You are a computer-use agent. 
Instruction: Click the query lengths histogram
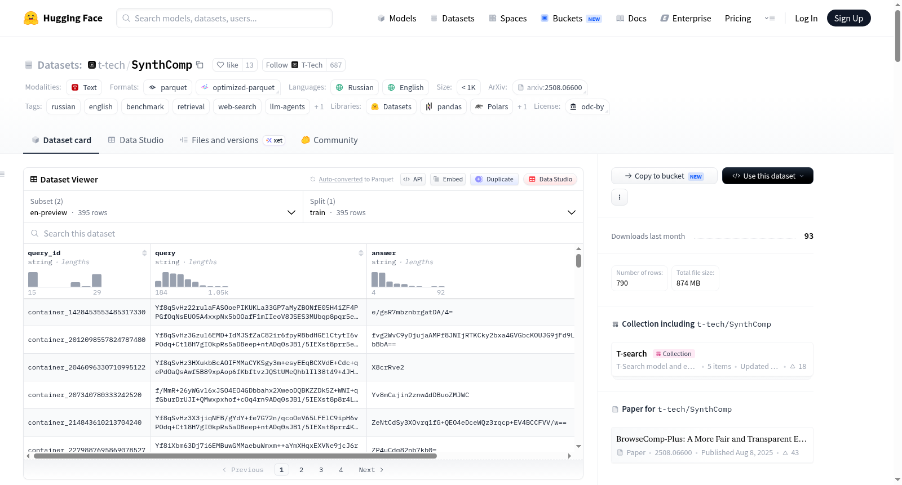(x=192, y=279)
